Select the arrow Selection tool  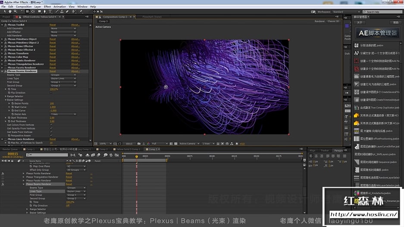(5, 12)
